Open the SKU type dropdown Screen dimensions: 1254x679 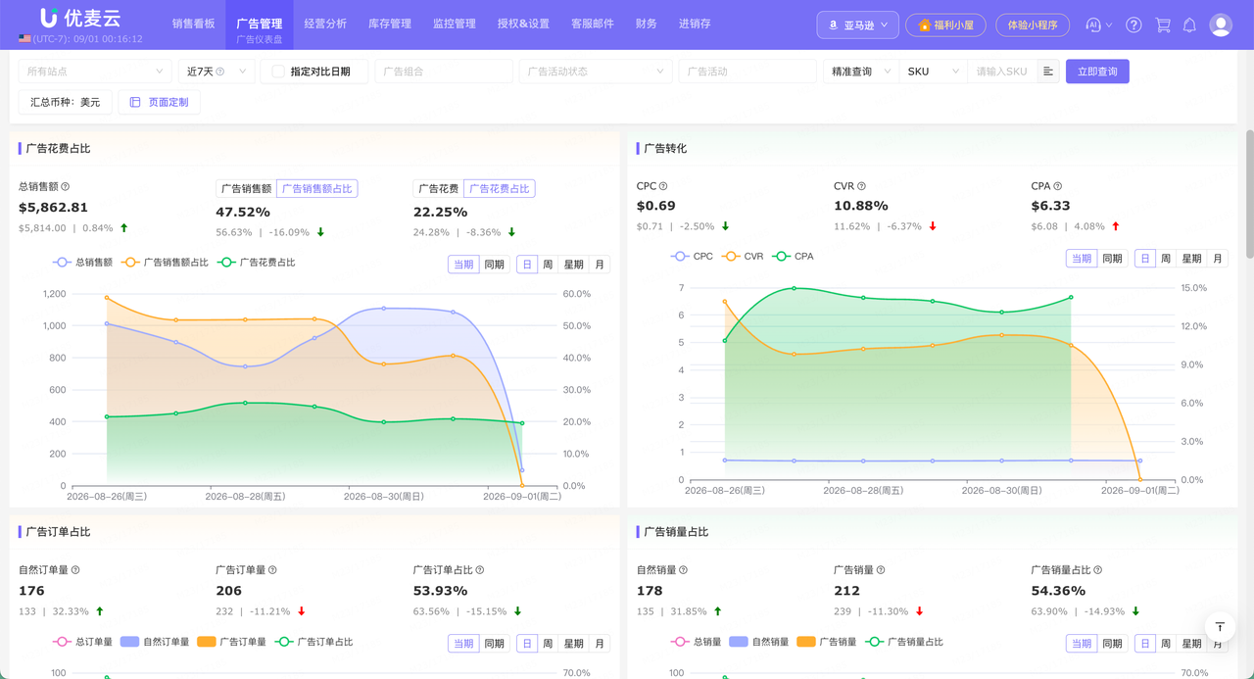pos(933,72)
